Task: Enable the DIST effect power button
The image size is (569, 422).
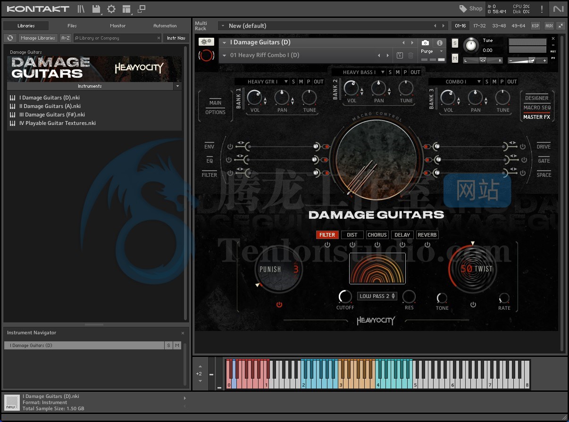Action: 352,245
